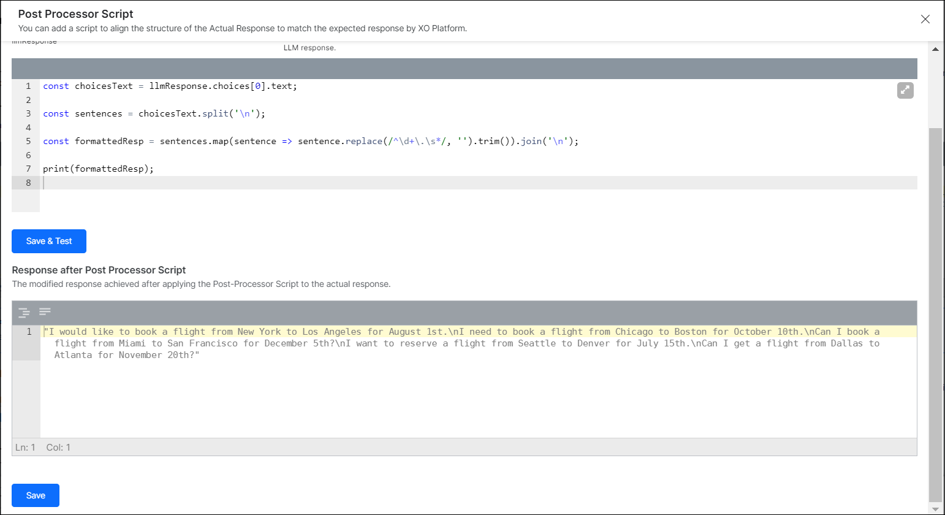
Task: Click the llmResponse label above the editor
Action: (34, 41)
